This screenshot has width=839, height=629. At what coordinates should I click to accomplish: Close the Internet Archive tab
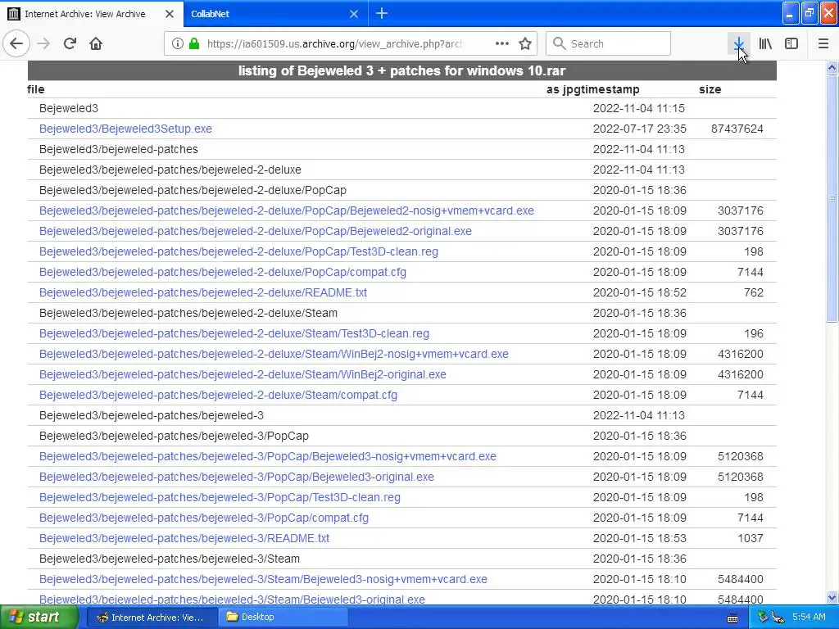tap(170, 14)
